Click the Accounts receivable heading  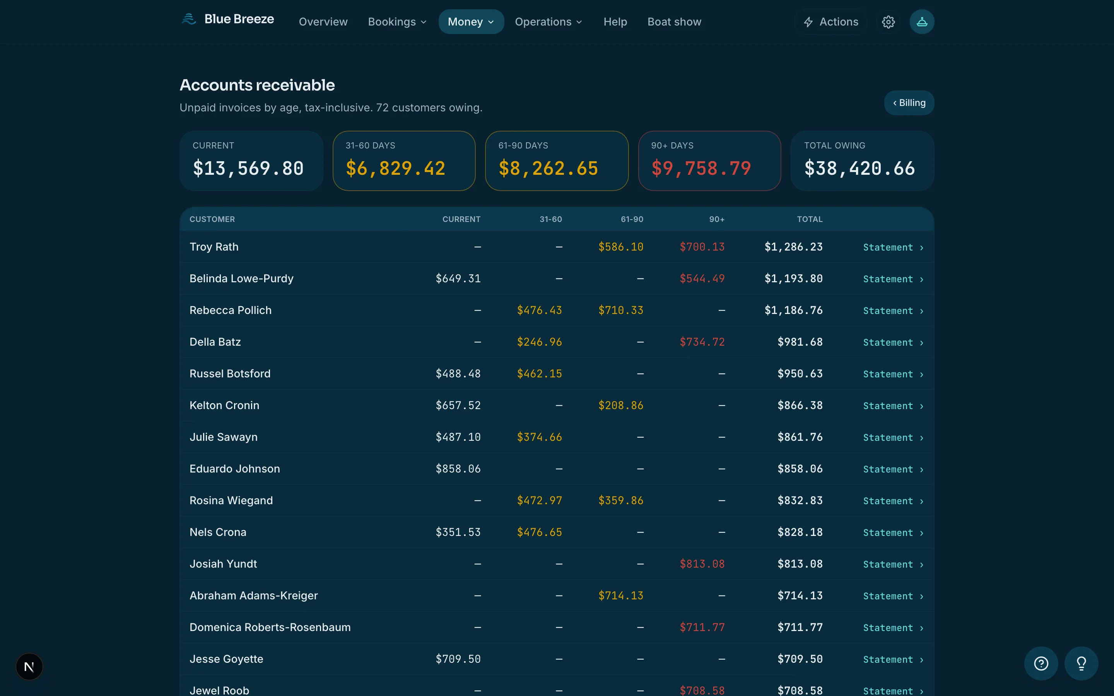coord(257,85)
